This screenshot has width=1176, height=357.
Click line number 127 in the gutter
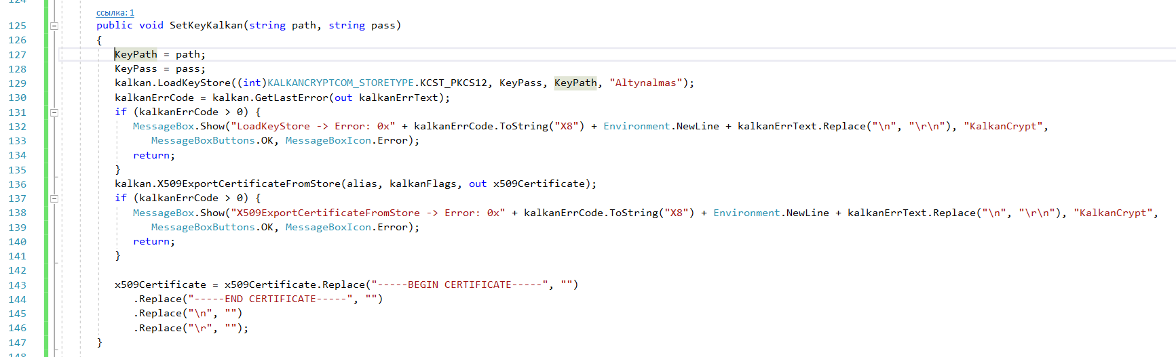(18, 55)
